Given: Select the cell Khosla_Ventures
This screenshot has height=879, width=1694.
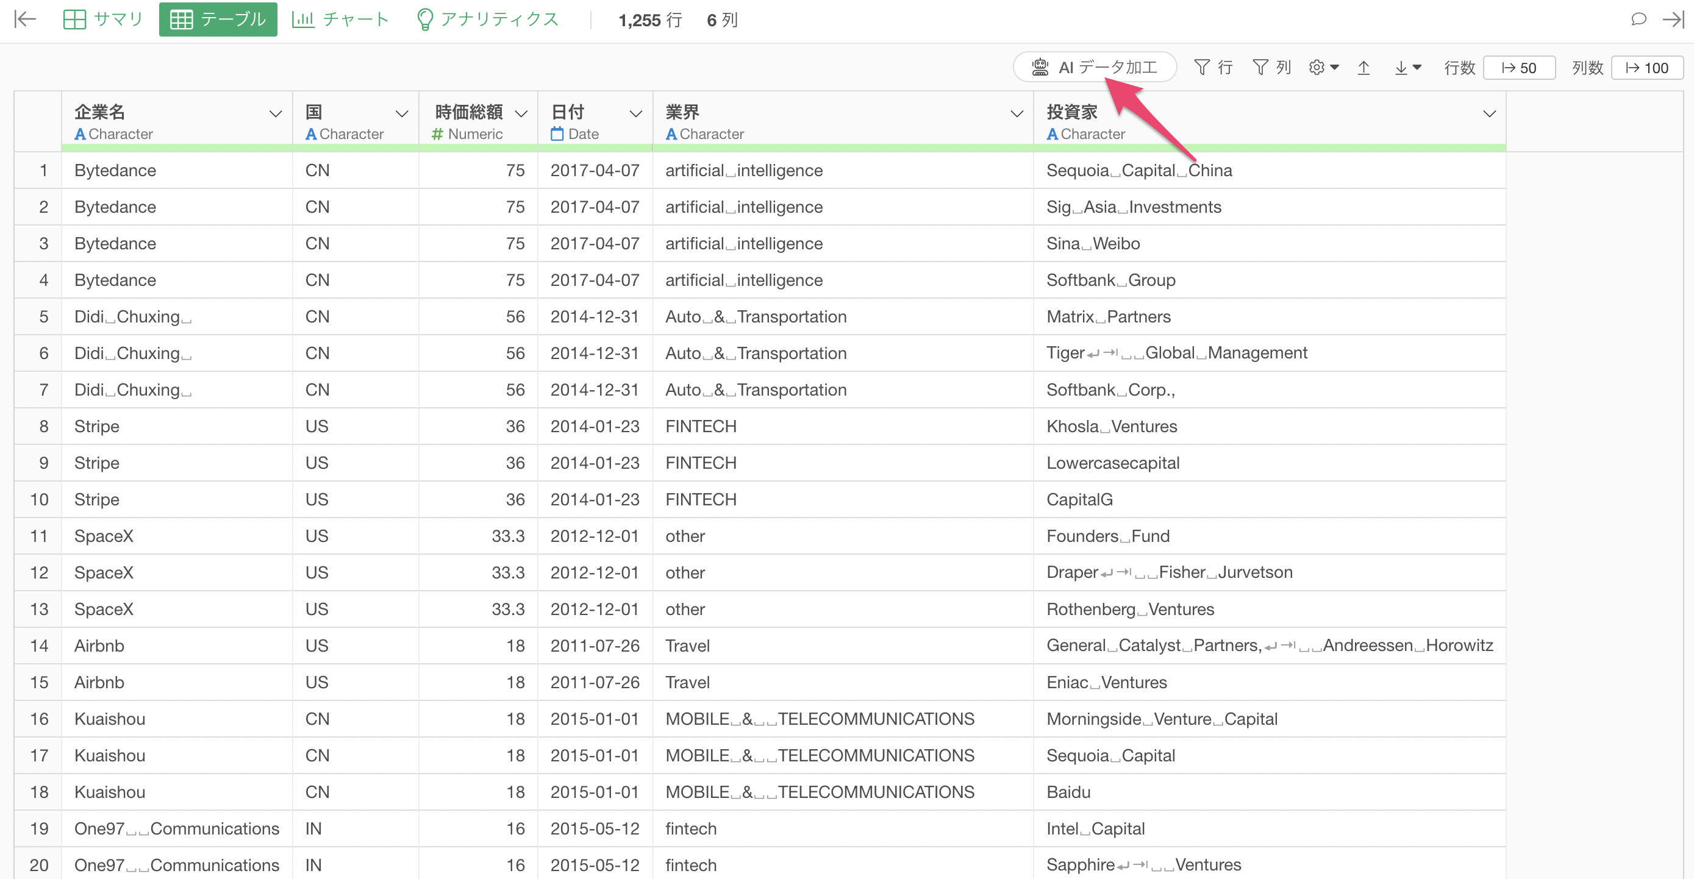Looking at the screenshot, I should (x=1269, y=426).
